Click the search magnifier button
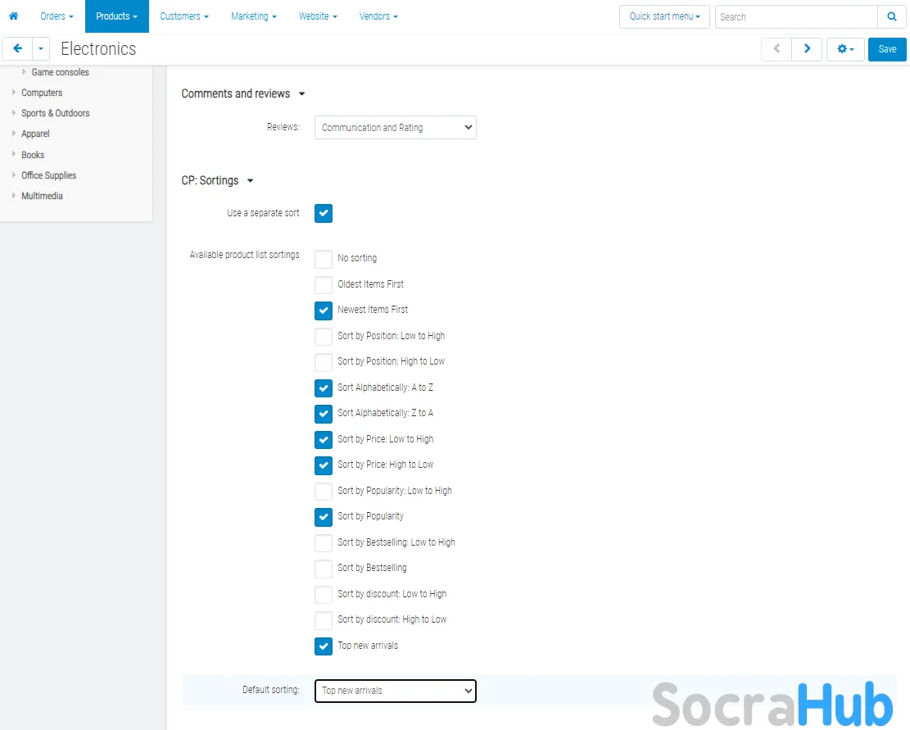 (x=892, y=16)
